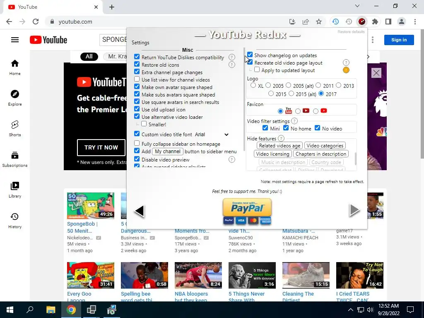
Task: Open File Explorer from taskbar
Action: click(x=51, y=310)
